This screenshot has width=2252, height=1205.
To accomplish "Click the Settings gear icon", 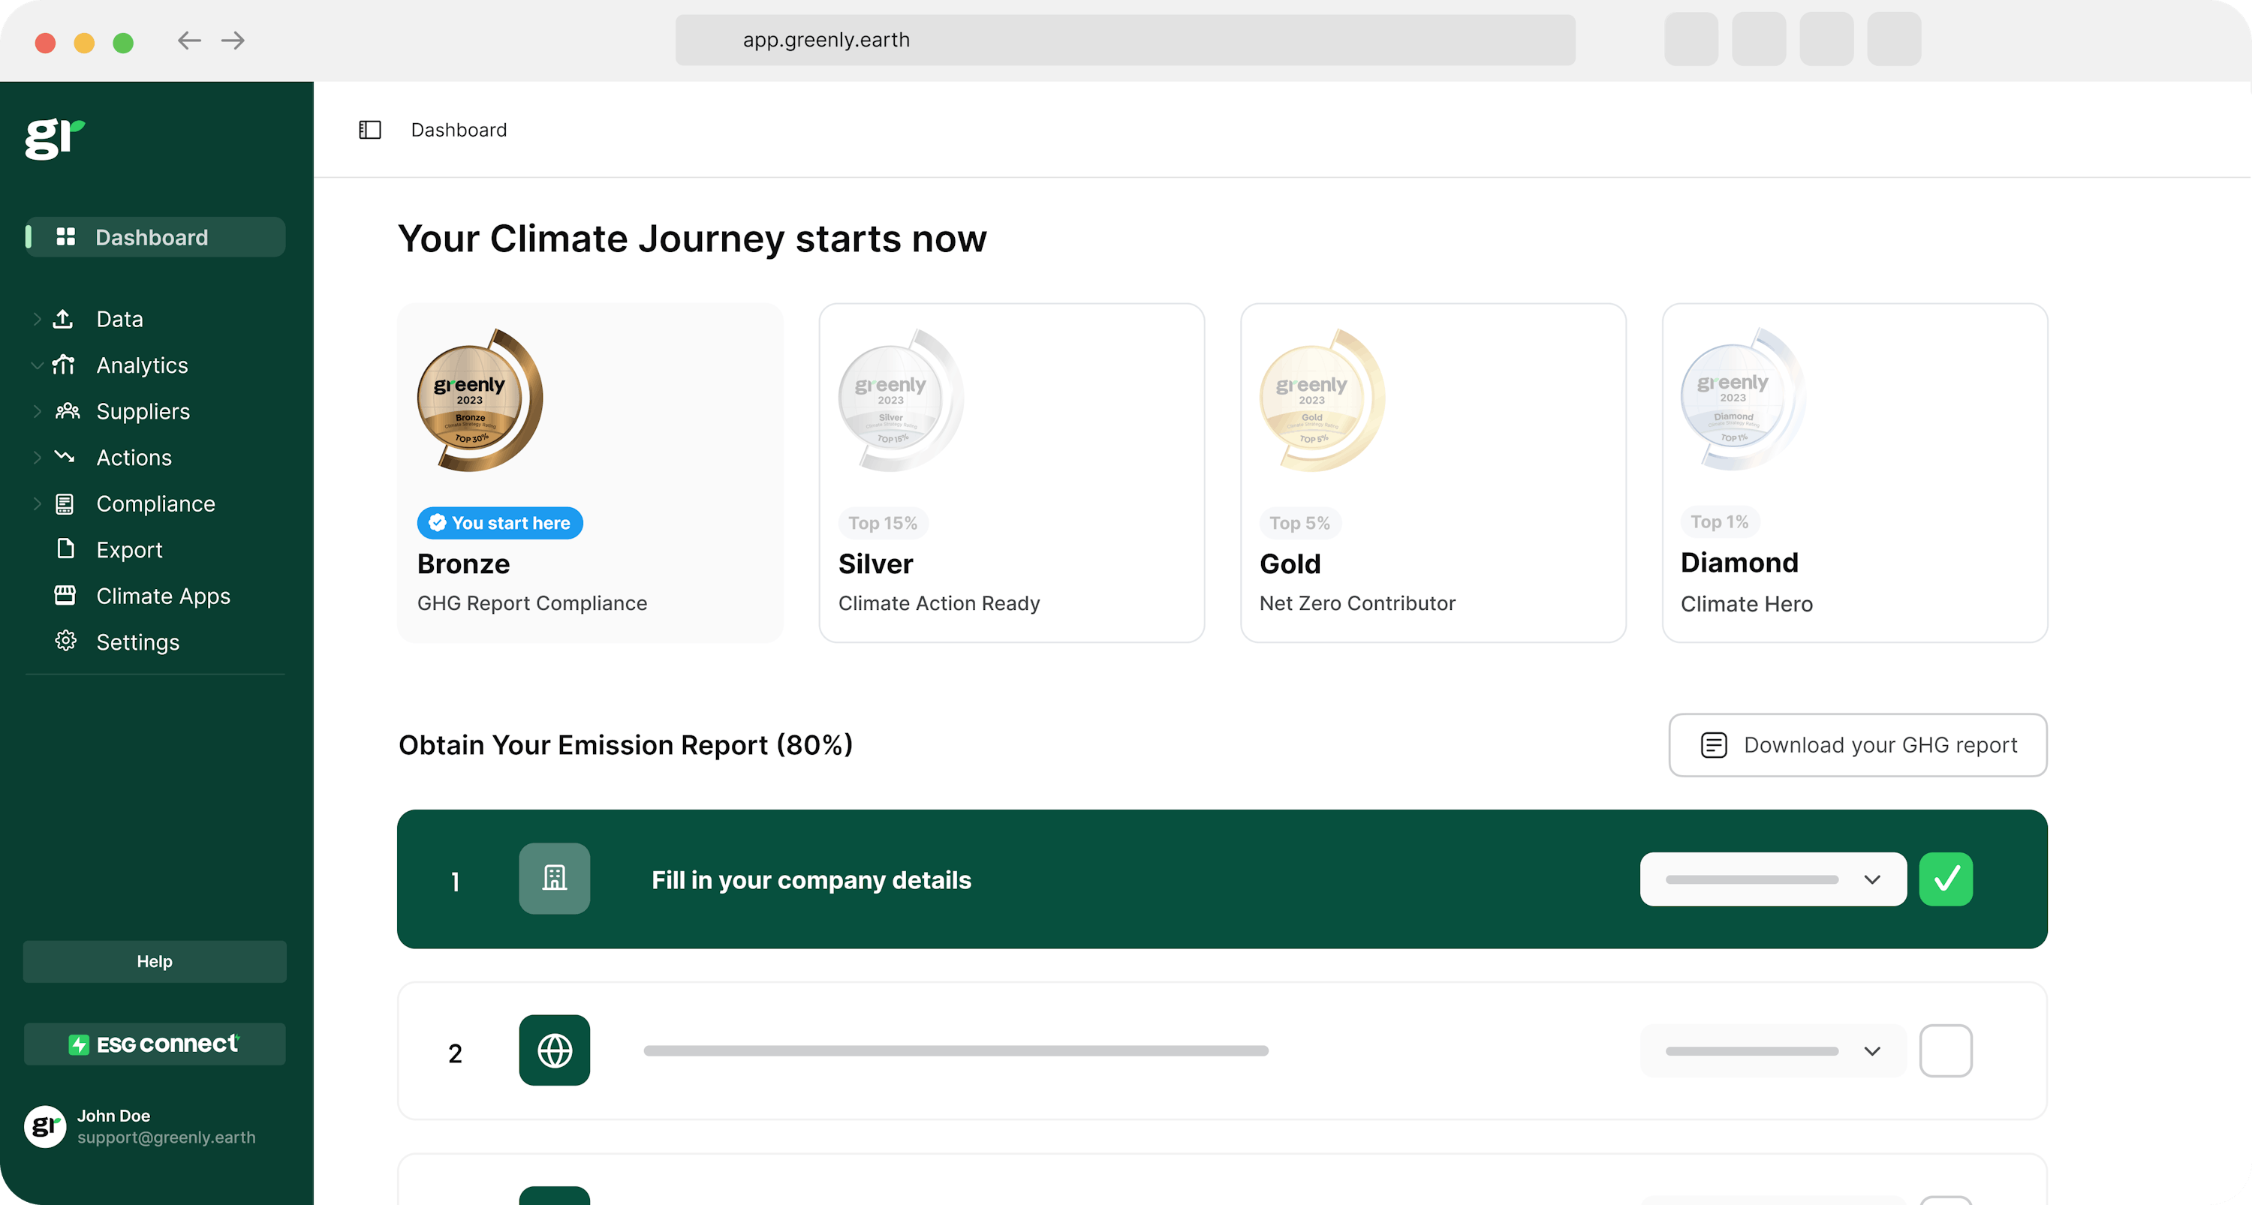I will click(65, 642).
